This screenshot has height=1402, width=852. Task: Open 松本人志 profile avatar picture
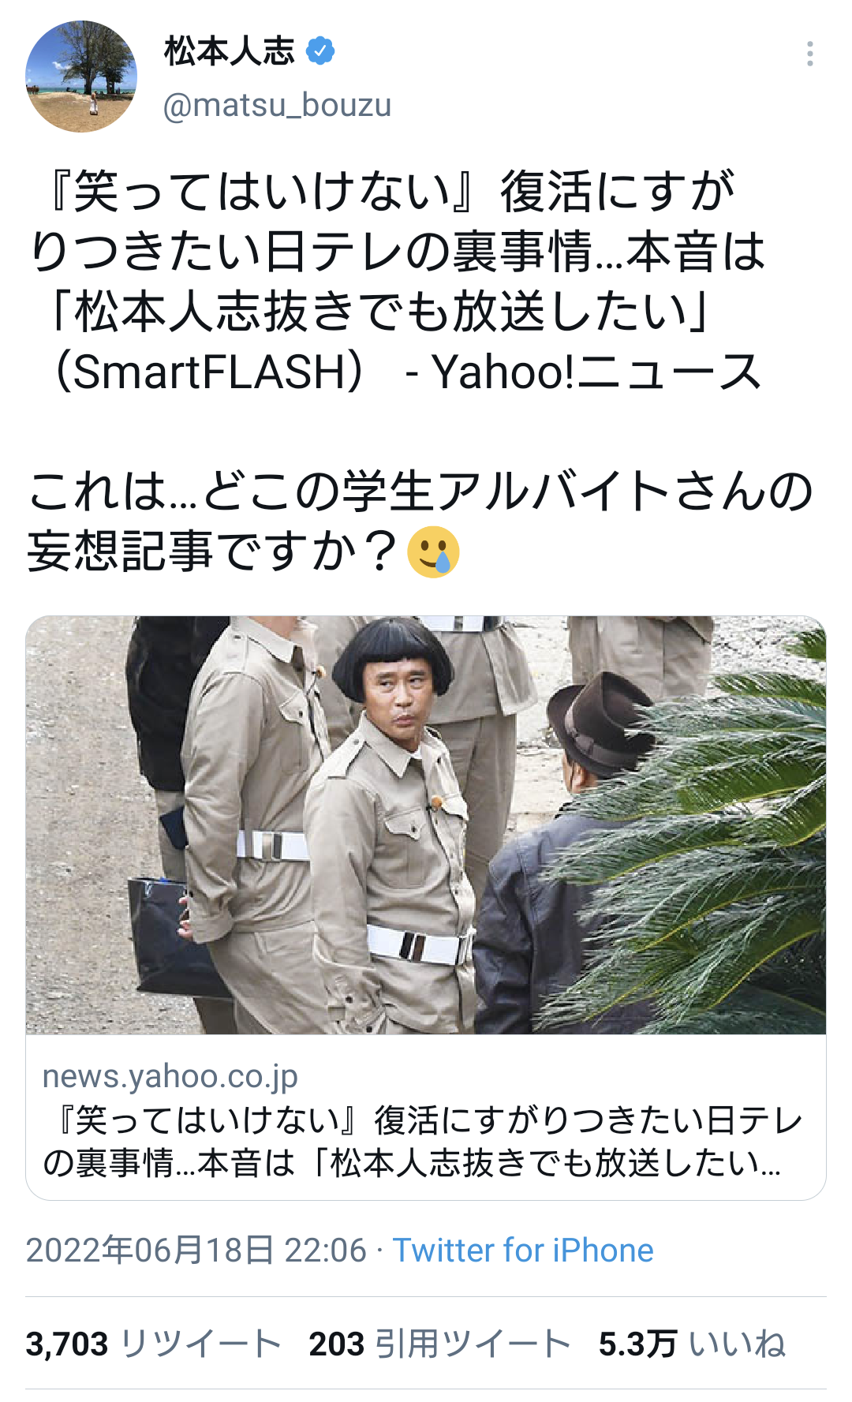[81, 77]
